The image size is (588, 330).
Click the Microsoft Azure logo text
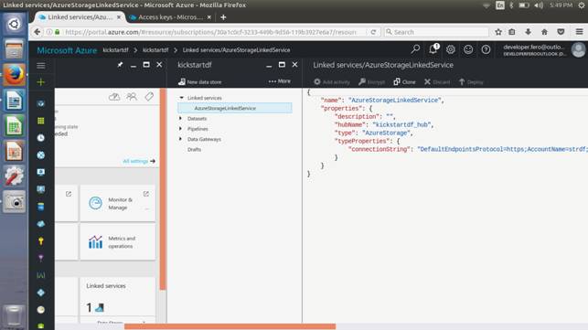[67, 50]
